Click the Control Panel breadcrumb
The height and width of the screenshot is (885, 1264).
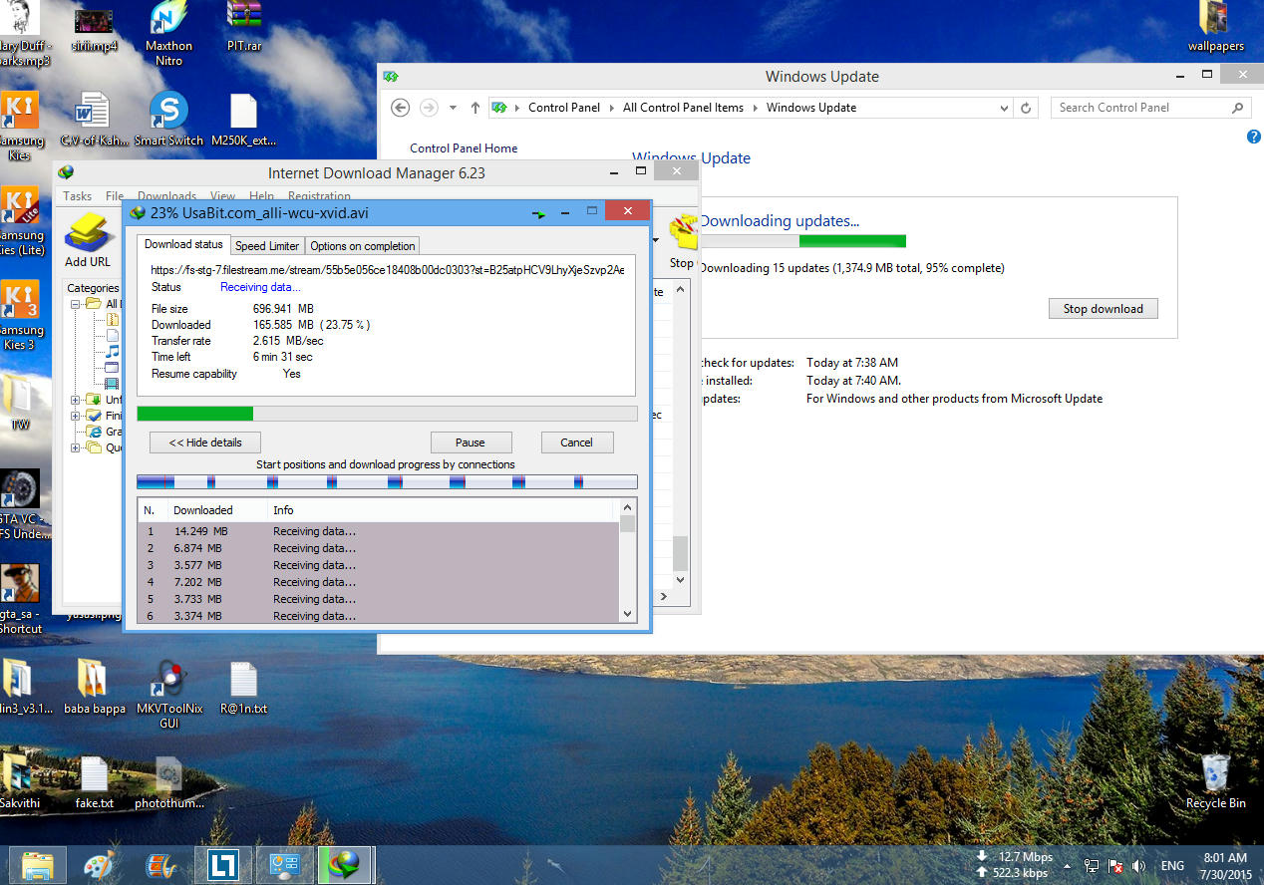(564, 108)
